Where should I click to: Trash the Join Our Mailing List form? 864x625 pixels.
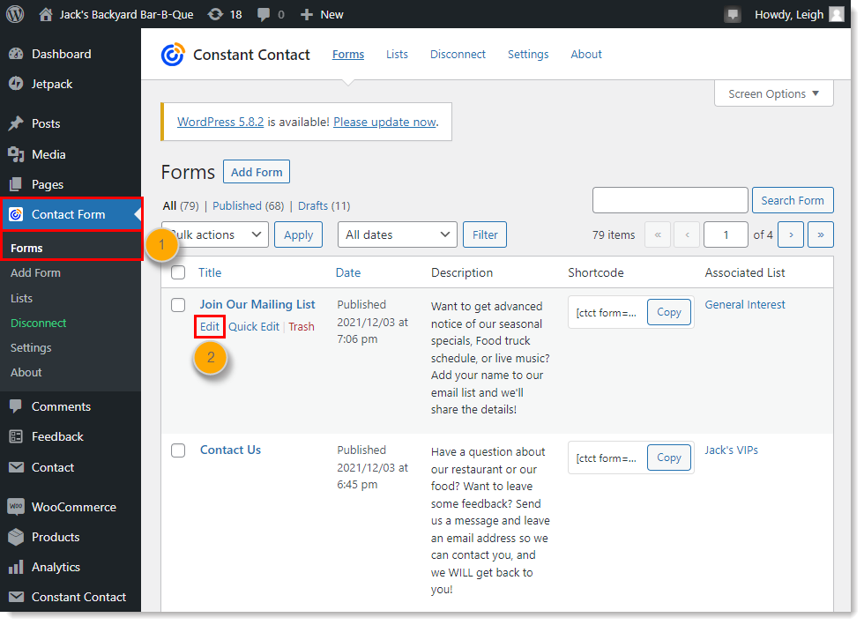tap(302, 326)
